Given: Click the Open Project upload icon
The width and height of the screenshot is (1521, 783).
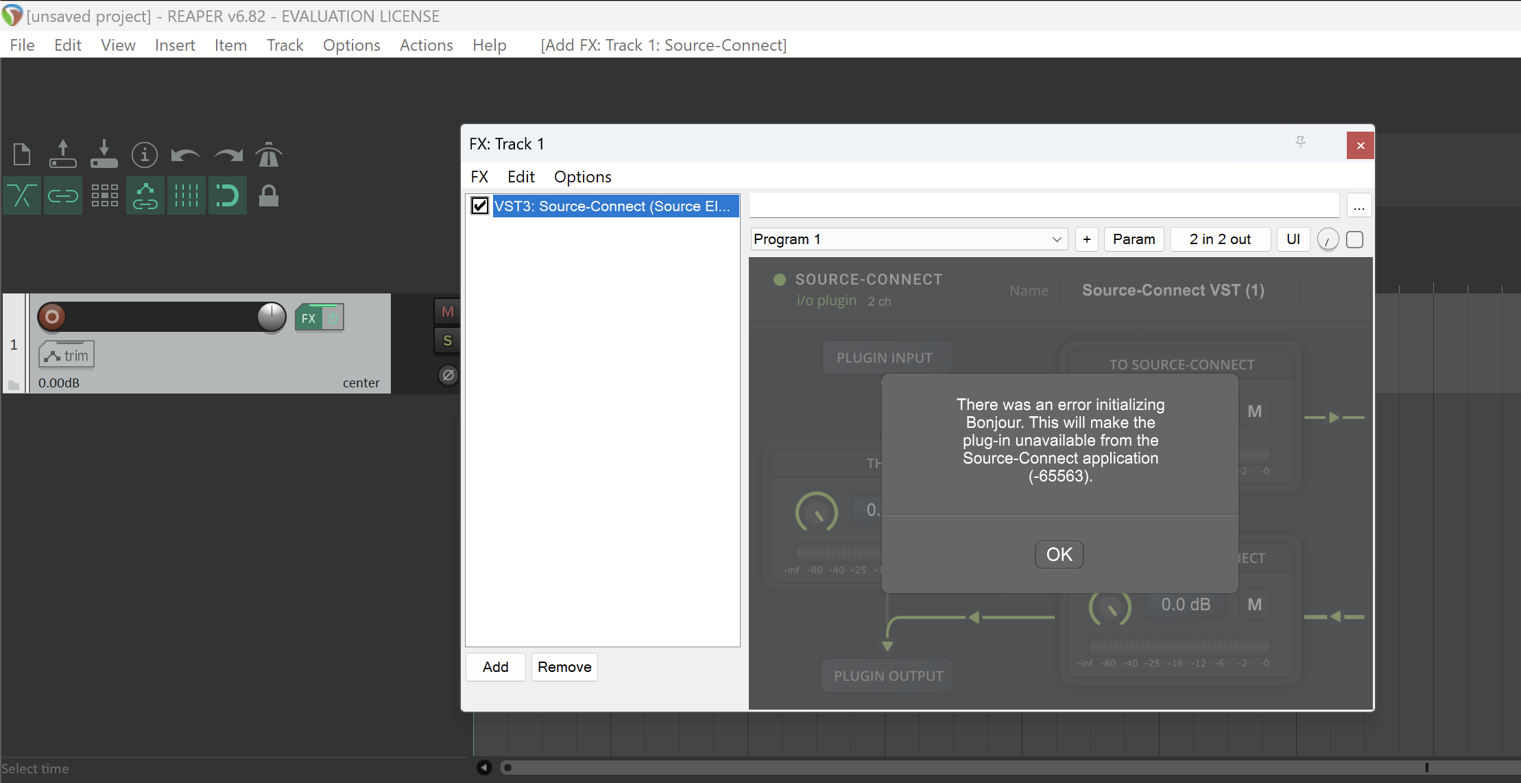Looking at the screenshot, I should [62, 155].
